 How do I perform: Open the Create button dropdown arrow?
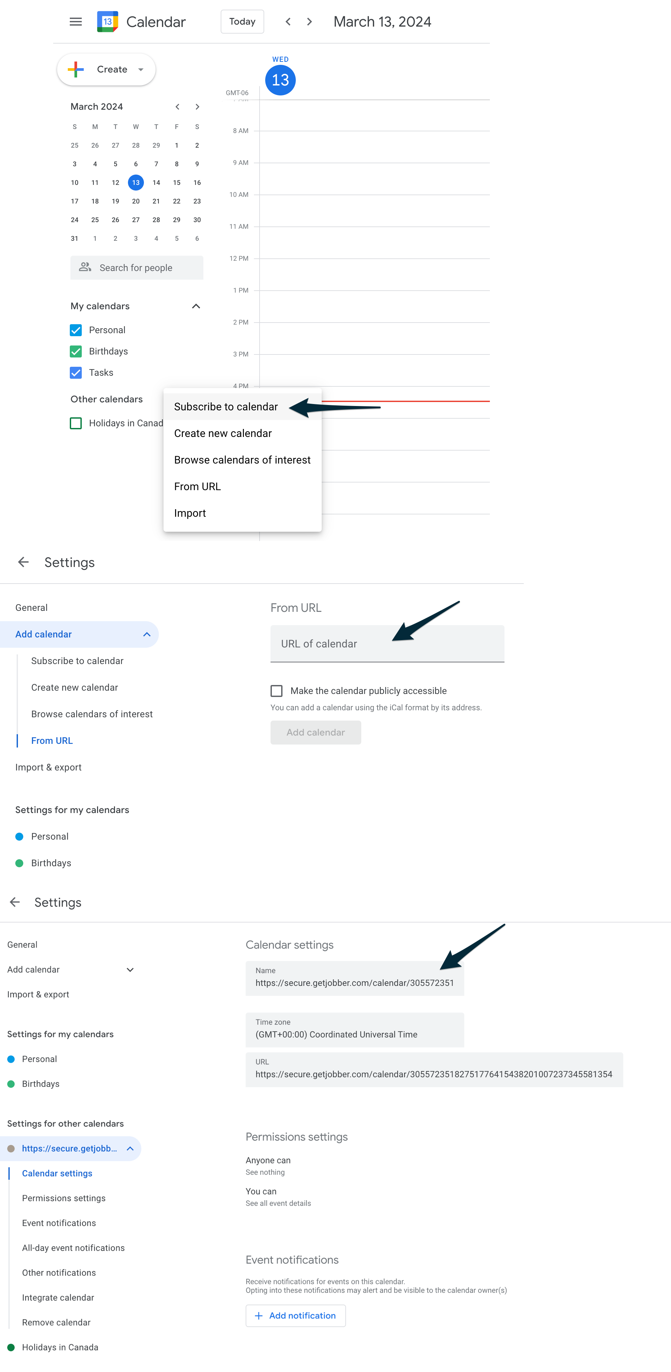click(141, 70)
